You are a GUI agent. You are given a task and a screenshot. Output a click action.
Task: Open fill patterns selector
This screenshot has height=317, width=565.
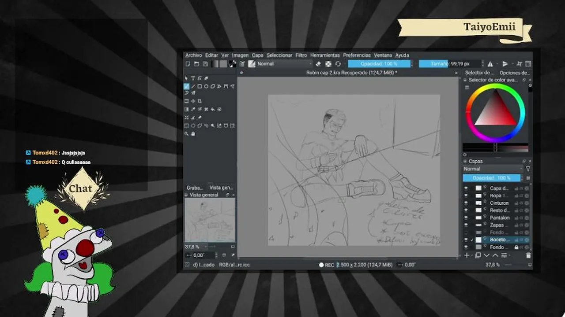(223, 64)
